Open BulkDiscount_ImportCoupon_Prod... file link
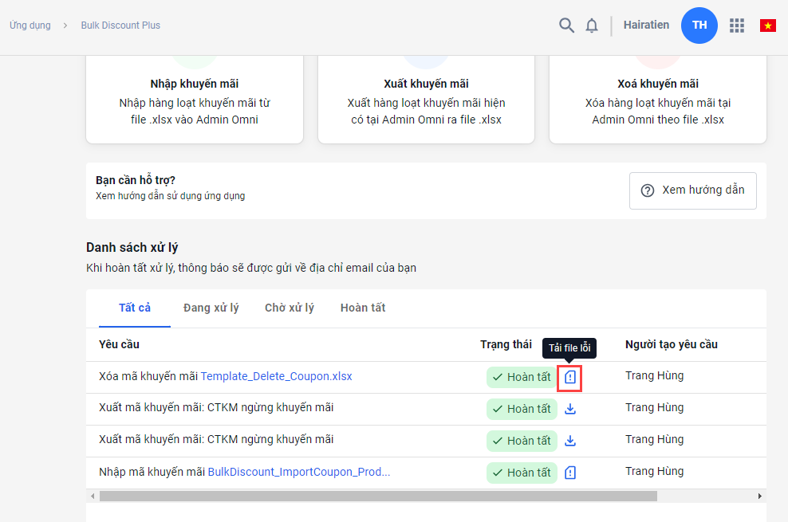Viewport: 788px width, 522px height. click(298, 472)
